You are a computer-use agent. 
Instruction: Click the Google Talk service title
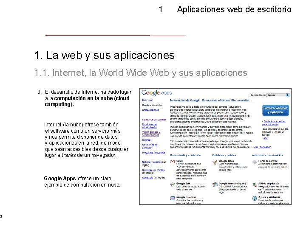[x=183, y=184]
